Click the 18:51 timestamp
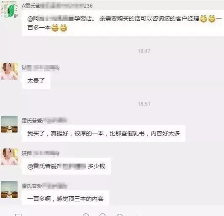 [x=144, y=104]
